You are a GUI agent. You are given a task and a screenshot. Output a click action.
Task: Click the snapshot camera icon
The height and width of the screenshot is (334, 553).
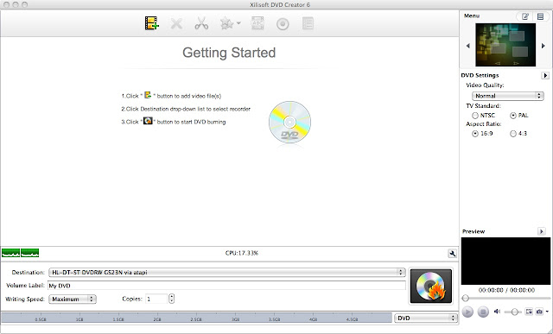[x=539, y=312]
